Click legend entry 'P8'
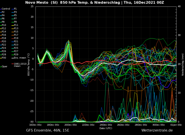 [2, 22]
